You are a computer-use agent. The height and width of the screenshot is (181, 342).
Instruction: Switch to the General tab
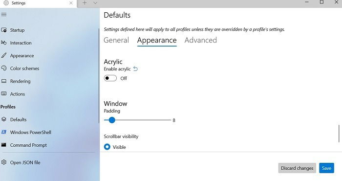pos(116,40)
